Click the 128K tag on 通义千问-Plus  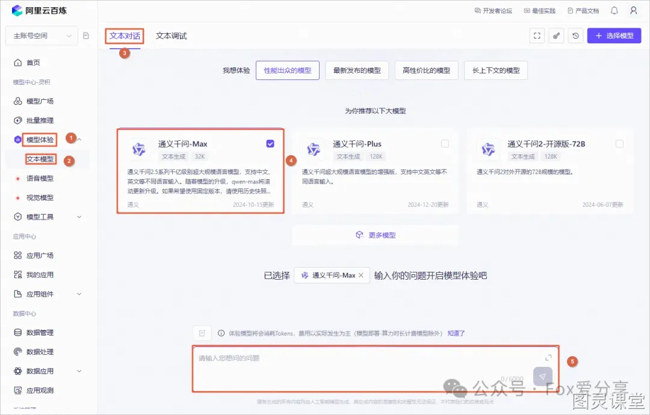pos(376,156)
